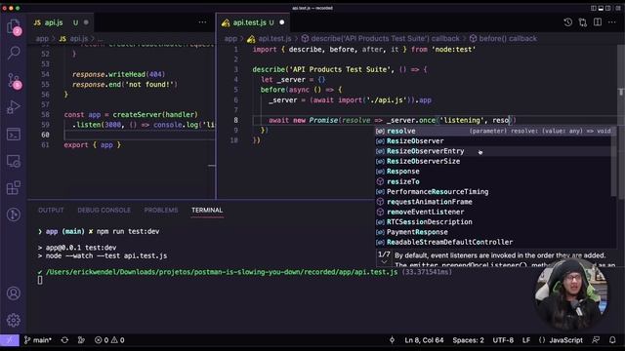Click the errors and warnings counter

point(109,340)
